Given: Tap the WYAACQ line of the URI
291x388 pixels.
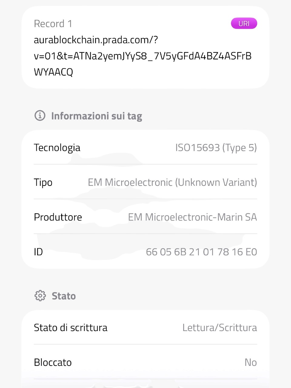Looking at the screenshot, I should point(53,72).
